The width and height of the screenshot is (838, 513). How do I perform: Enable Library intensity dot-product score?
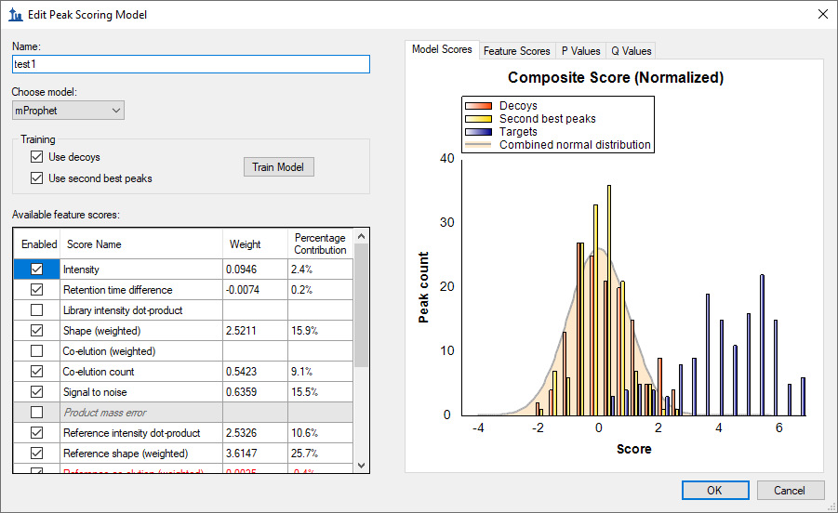tap(37, 310)
